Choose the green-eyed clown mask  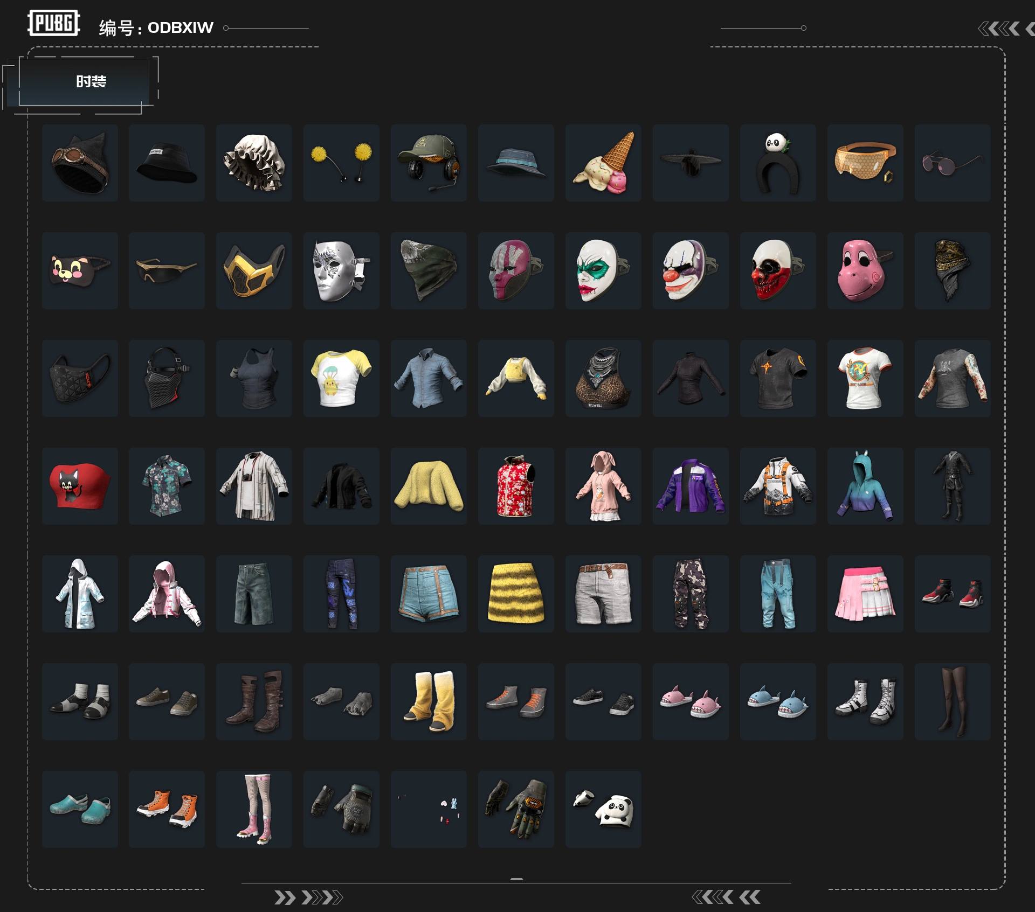coord(603,270)
